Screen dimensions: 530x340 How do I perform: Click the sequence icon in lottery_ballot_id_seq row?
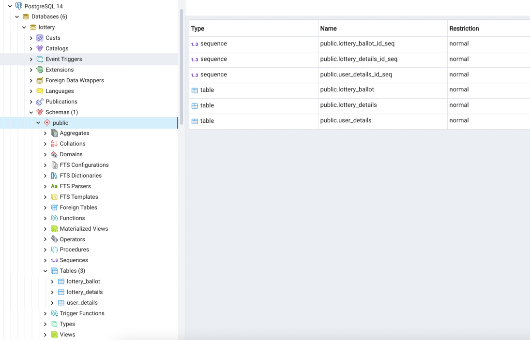[195, 44]
